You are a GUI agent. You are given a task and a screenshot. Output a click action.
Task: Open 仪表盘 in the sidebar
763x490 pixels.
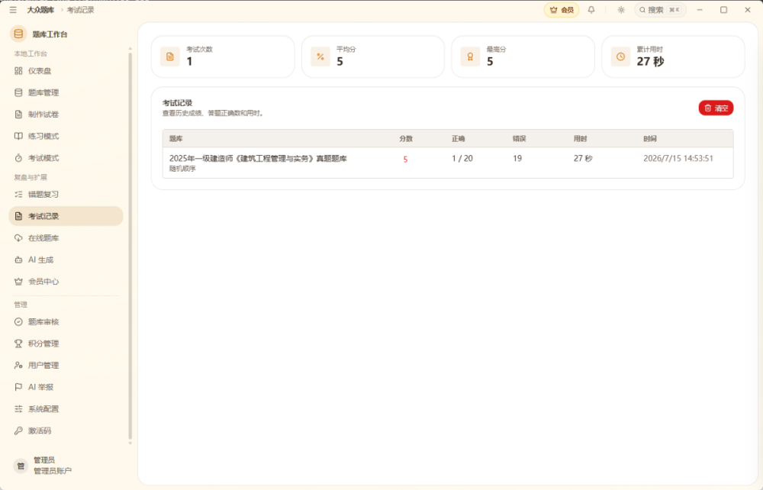[66, 70]
